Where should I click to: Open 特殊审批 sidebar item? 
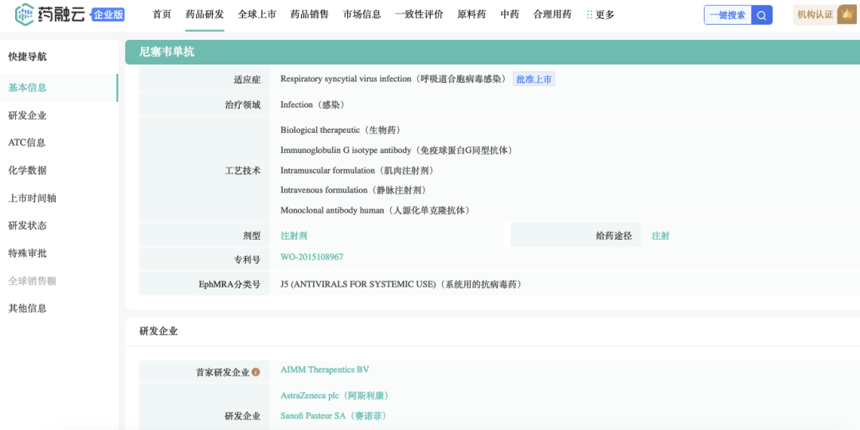tap(28, 253)
